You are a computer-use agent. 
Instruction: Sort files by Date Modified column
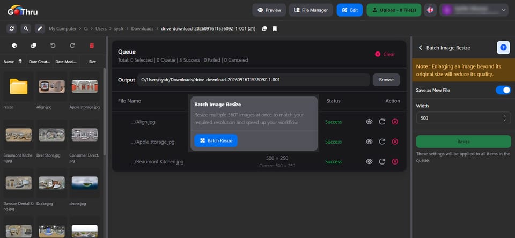click(66, 62)
